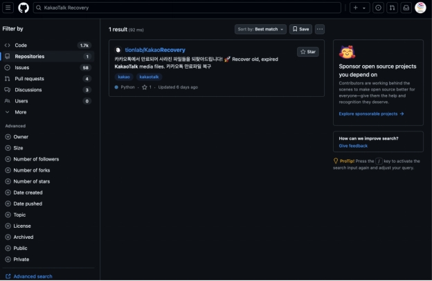Click the Give feedback link
Viewport: 432px width, 281px height.
click(x=353, y=146)
